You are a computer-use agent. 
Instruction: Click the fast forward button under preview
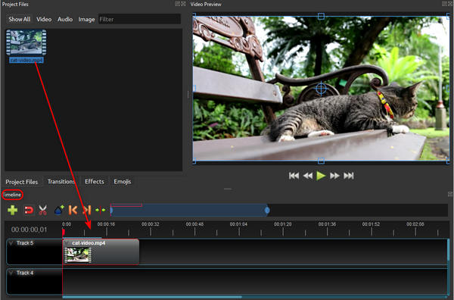pos(334,176)
